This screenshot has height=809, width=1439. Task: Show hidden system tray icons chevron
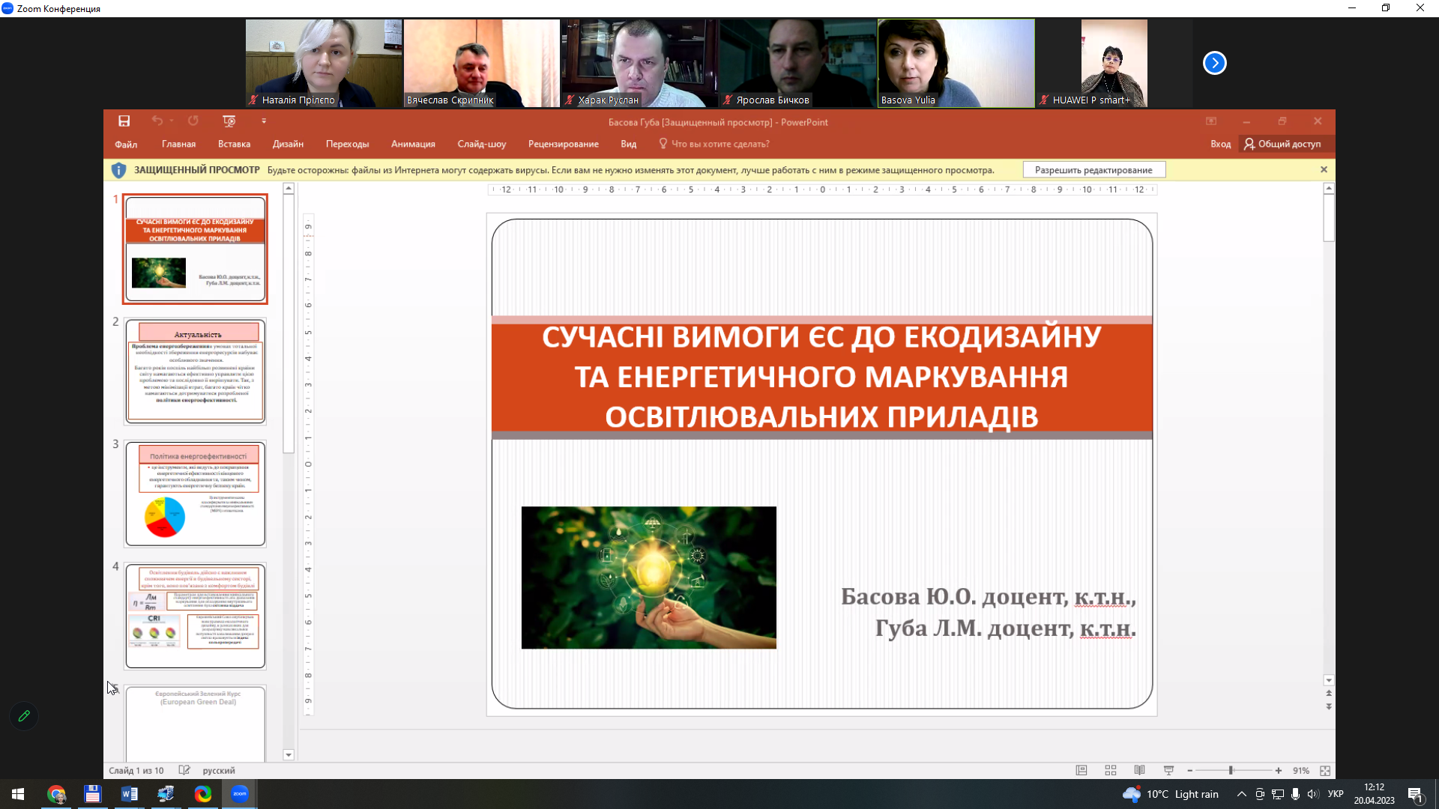pyautogui.click(x=1241, y=794)
